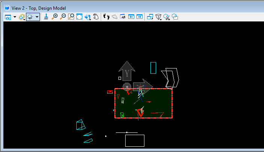
Task: Click the small green shape inside the red rectangle
Action: coord(122,115)
